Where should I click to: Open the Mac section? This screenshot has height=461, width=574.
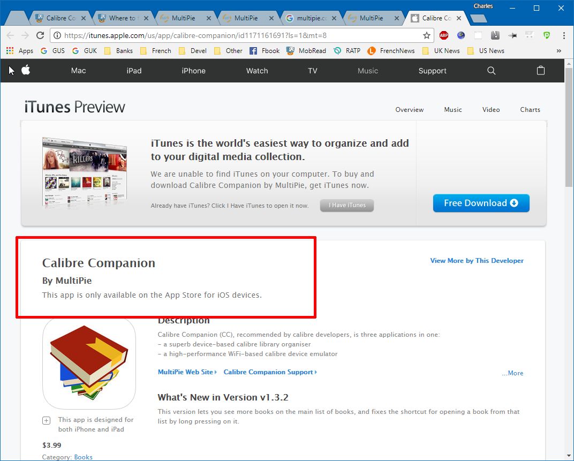point(78,71)
